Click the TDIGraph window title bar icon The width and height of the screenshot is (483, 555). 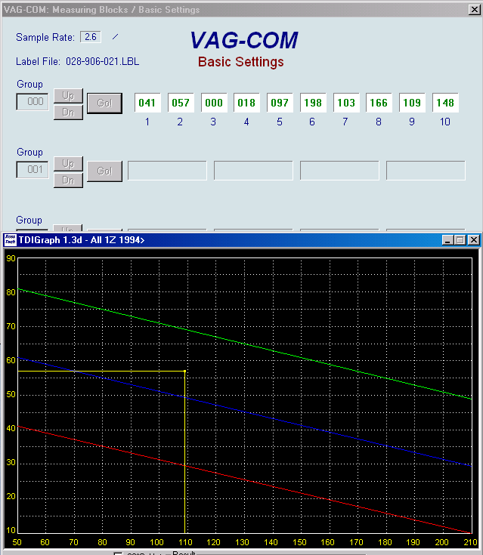pos(10,240)
